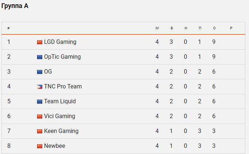Click the China flag next to LGD Gaming
The width and height of the screenshot is (249, 154).
pos(40,42)
